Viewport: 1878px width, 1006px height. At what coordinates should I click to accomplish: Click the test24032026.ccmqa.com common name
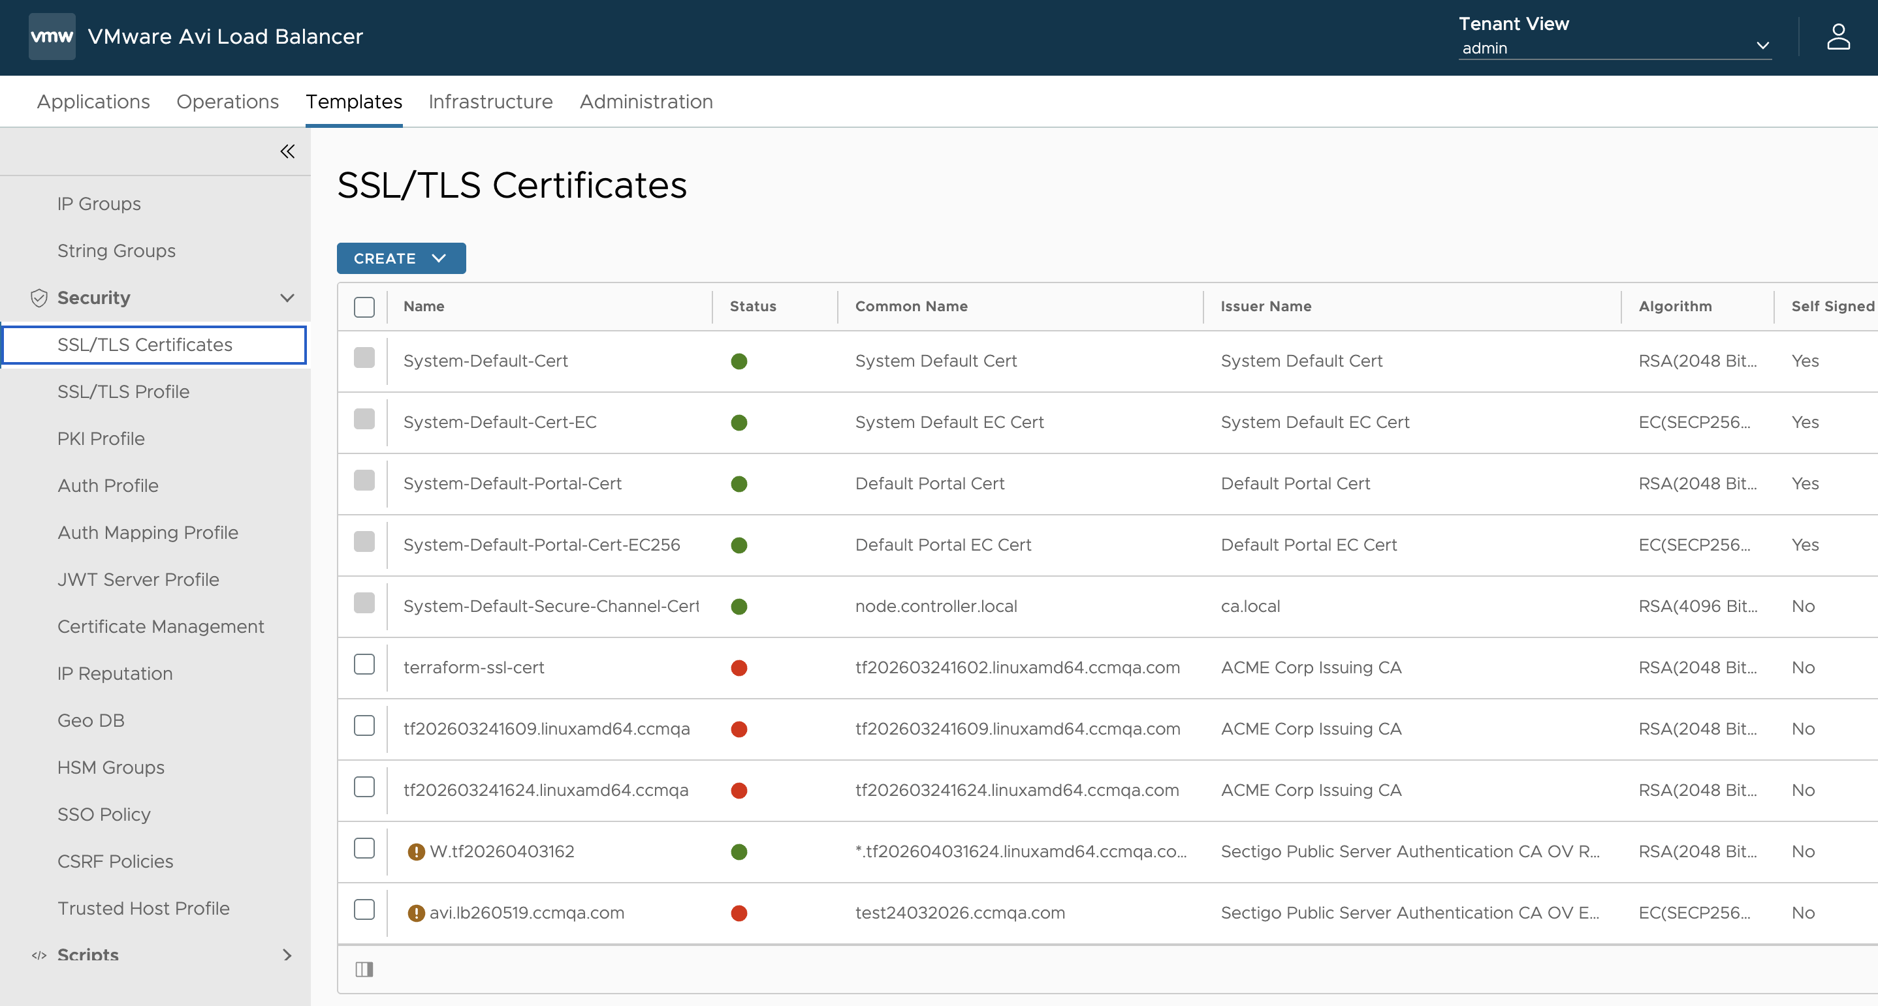pyautogui.click(x=960, y=913)
